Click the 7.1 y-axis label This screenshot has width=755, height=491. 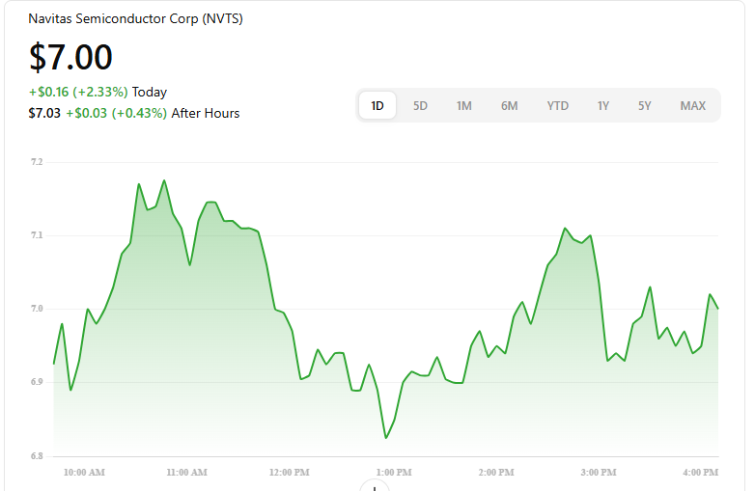[x=37, y=235]
